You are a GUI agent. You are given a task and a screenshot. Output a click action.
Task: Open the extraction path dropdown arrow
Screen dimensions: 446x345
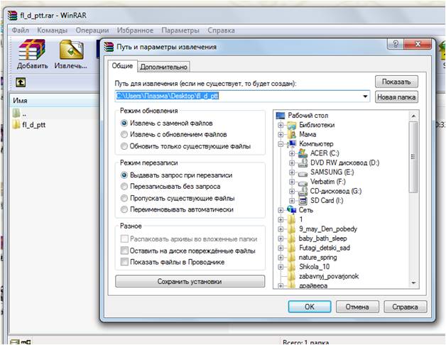tap(365, 97)
